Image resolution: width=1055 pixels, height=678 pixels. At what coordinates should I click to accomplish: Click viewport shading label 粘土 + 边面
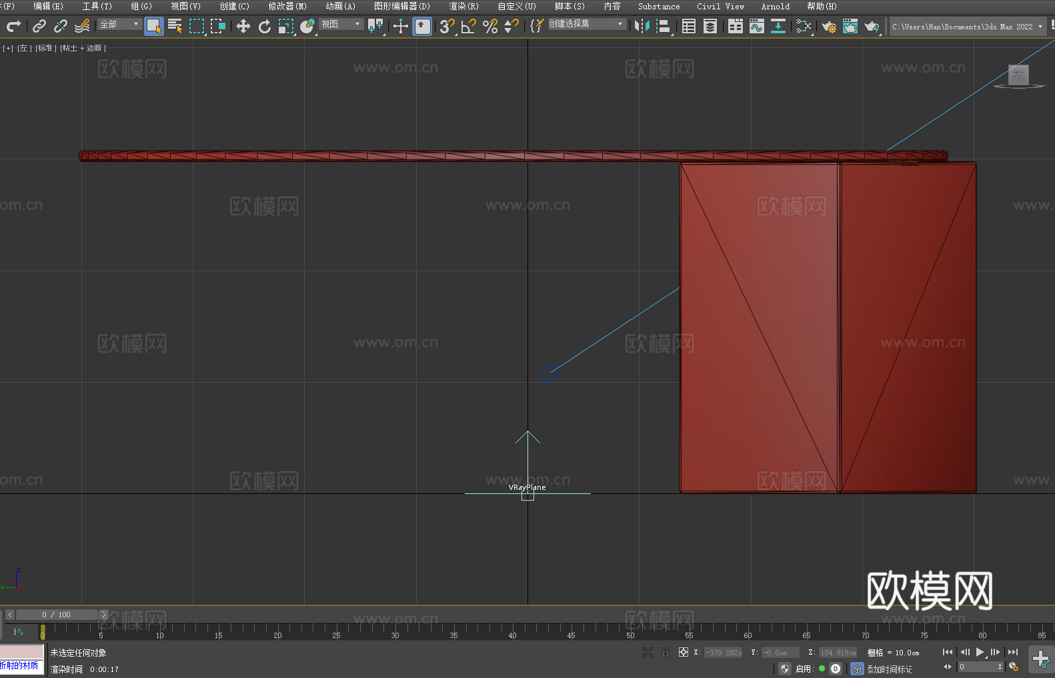click(83, 48)
